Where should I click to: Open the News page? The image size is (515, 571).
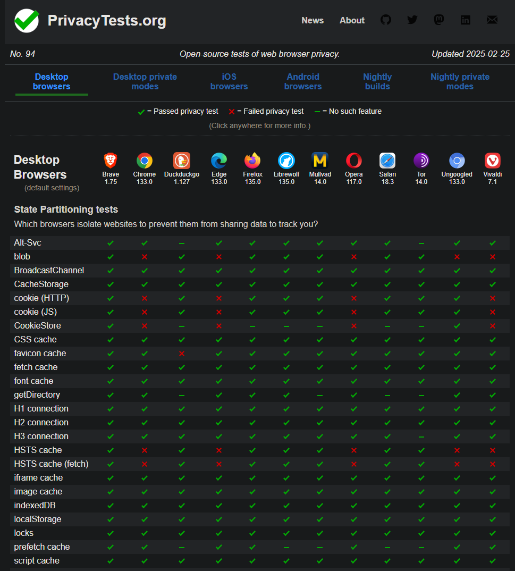[x=312, y=20]
